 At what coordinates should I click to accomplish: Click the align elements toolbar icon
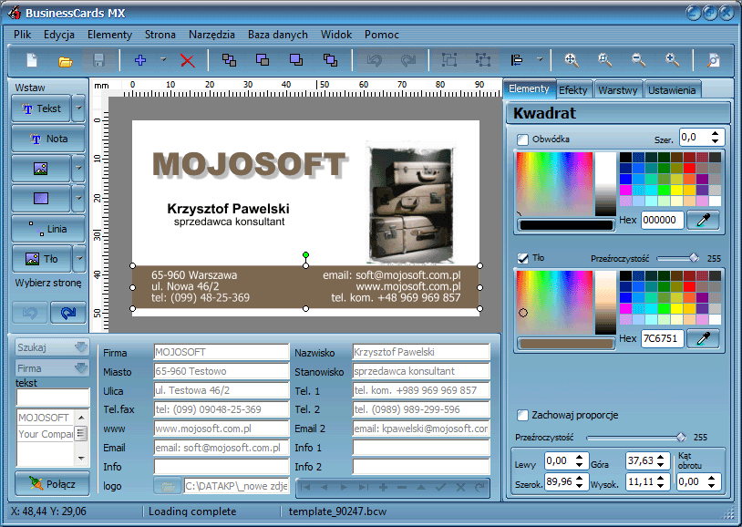point(517,60)
